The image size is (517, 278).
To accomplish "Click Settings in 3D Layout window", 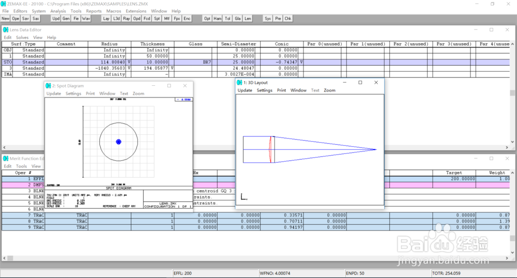I will tap(264, 90).
